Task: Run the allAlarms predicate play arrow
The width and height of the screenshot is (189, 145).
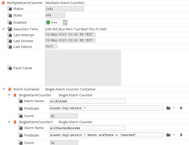Action: (181, 108)
